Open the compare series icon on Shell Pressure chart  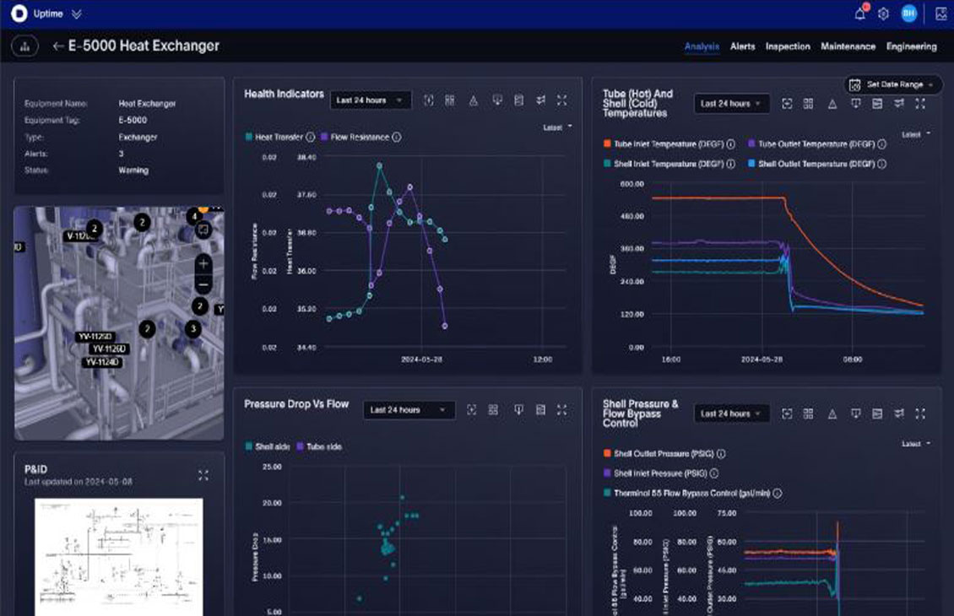click(x=897, y=414)
